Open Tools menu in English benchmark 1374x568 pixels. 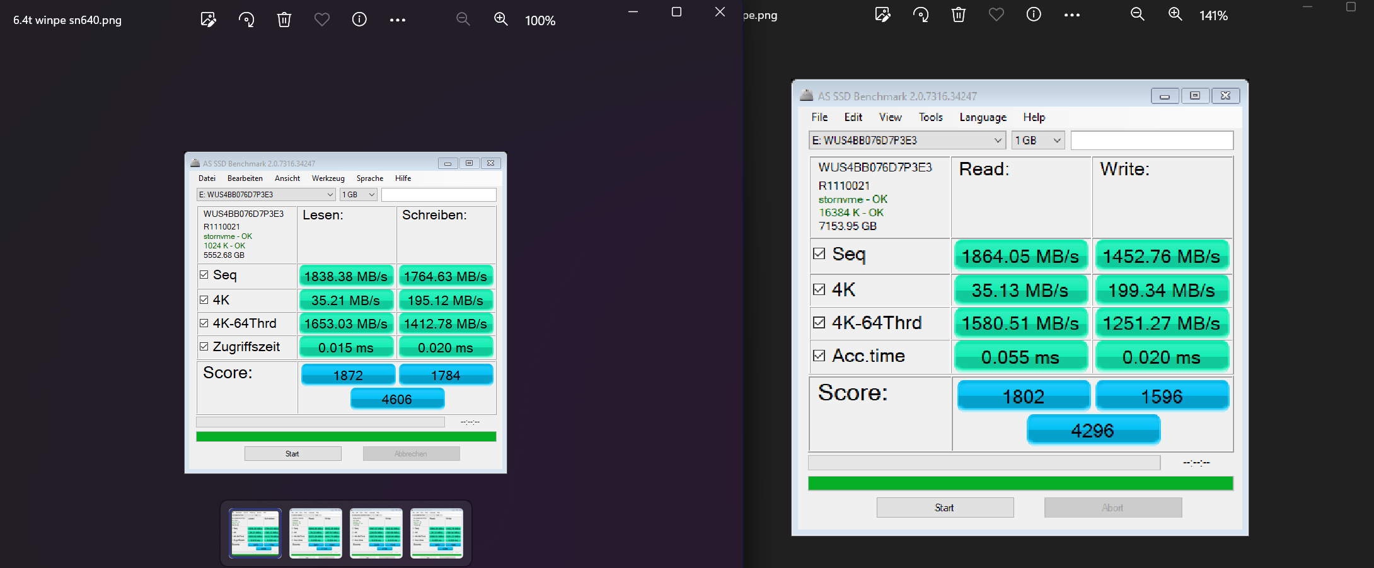click(x=931, y=117)
